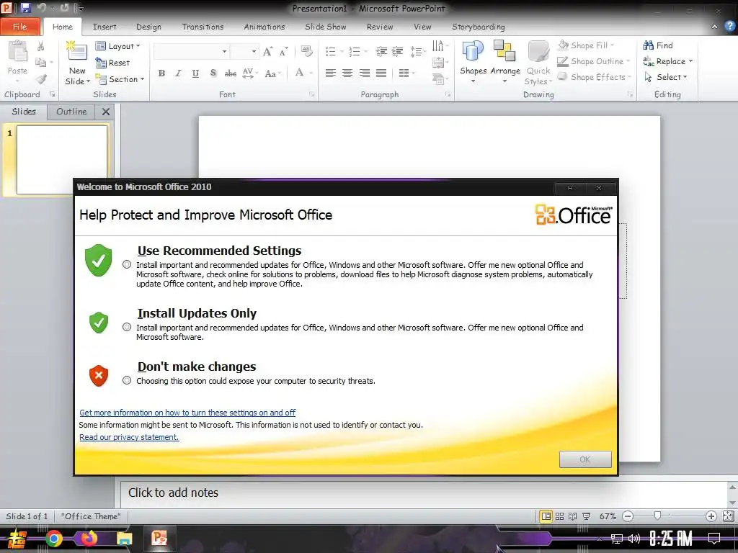The width and height of the screenshot is (738, 553).
Task: Click the Format Painter brush icon
Action: [x=41, y=79]
